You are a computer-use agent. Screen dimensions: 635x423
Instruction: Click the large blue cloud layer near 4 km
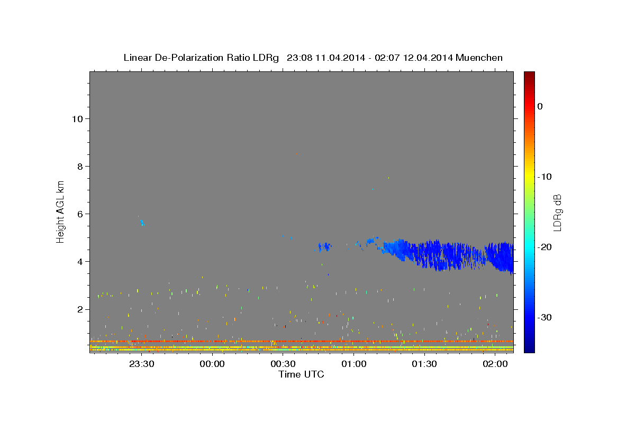pyautogui.click(x=447, y=255)
